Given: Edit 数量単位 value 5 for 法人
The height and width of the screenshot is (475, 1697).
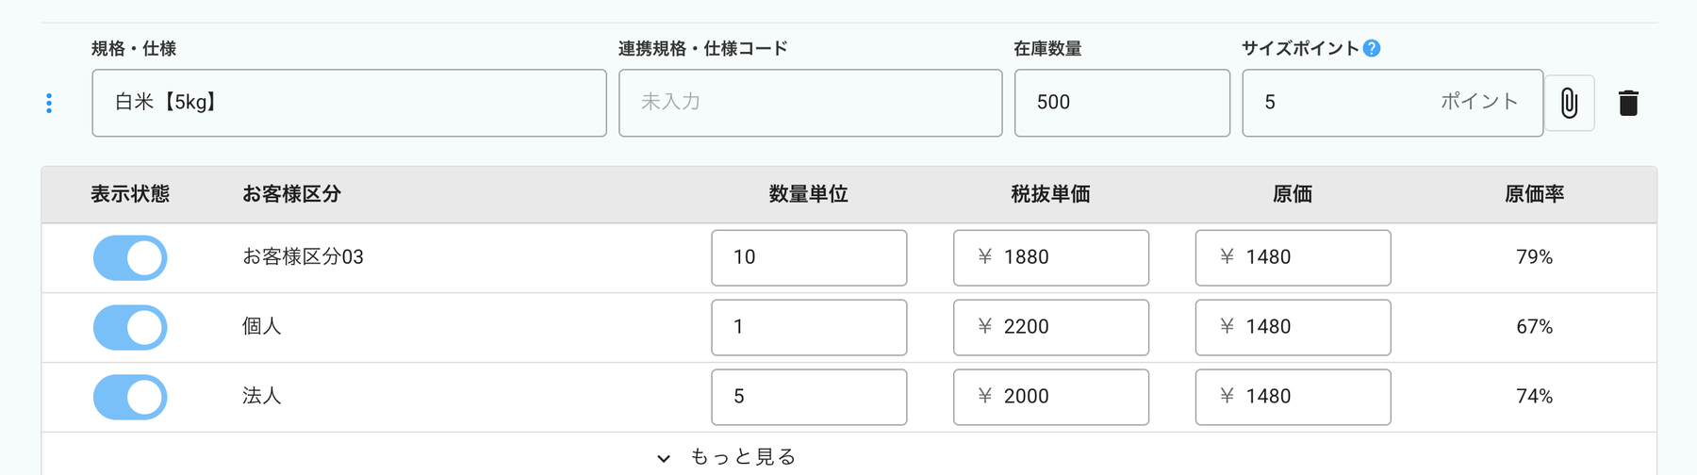Looking at the screenshot, I should [x=809, y=397].
